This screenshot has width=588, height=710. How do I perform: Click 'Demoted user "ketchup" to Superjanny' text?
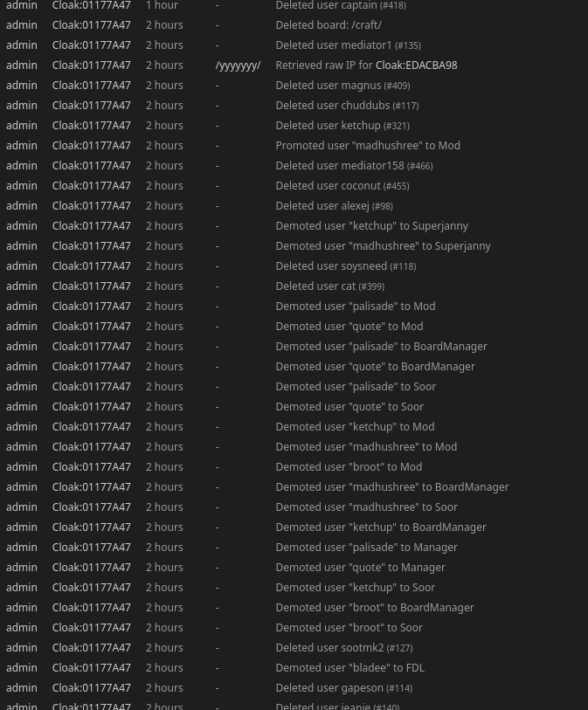tap(372, 226)
